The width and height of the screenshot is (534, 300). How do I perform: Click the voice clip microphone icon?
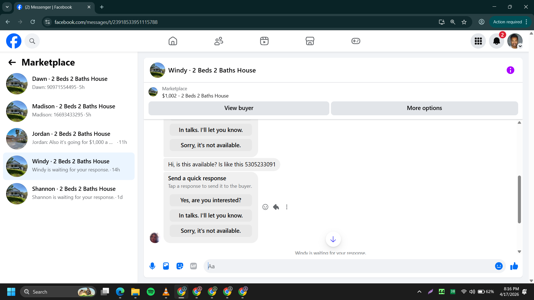coord(152,266)
